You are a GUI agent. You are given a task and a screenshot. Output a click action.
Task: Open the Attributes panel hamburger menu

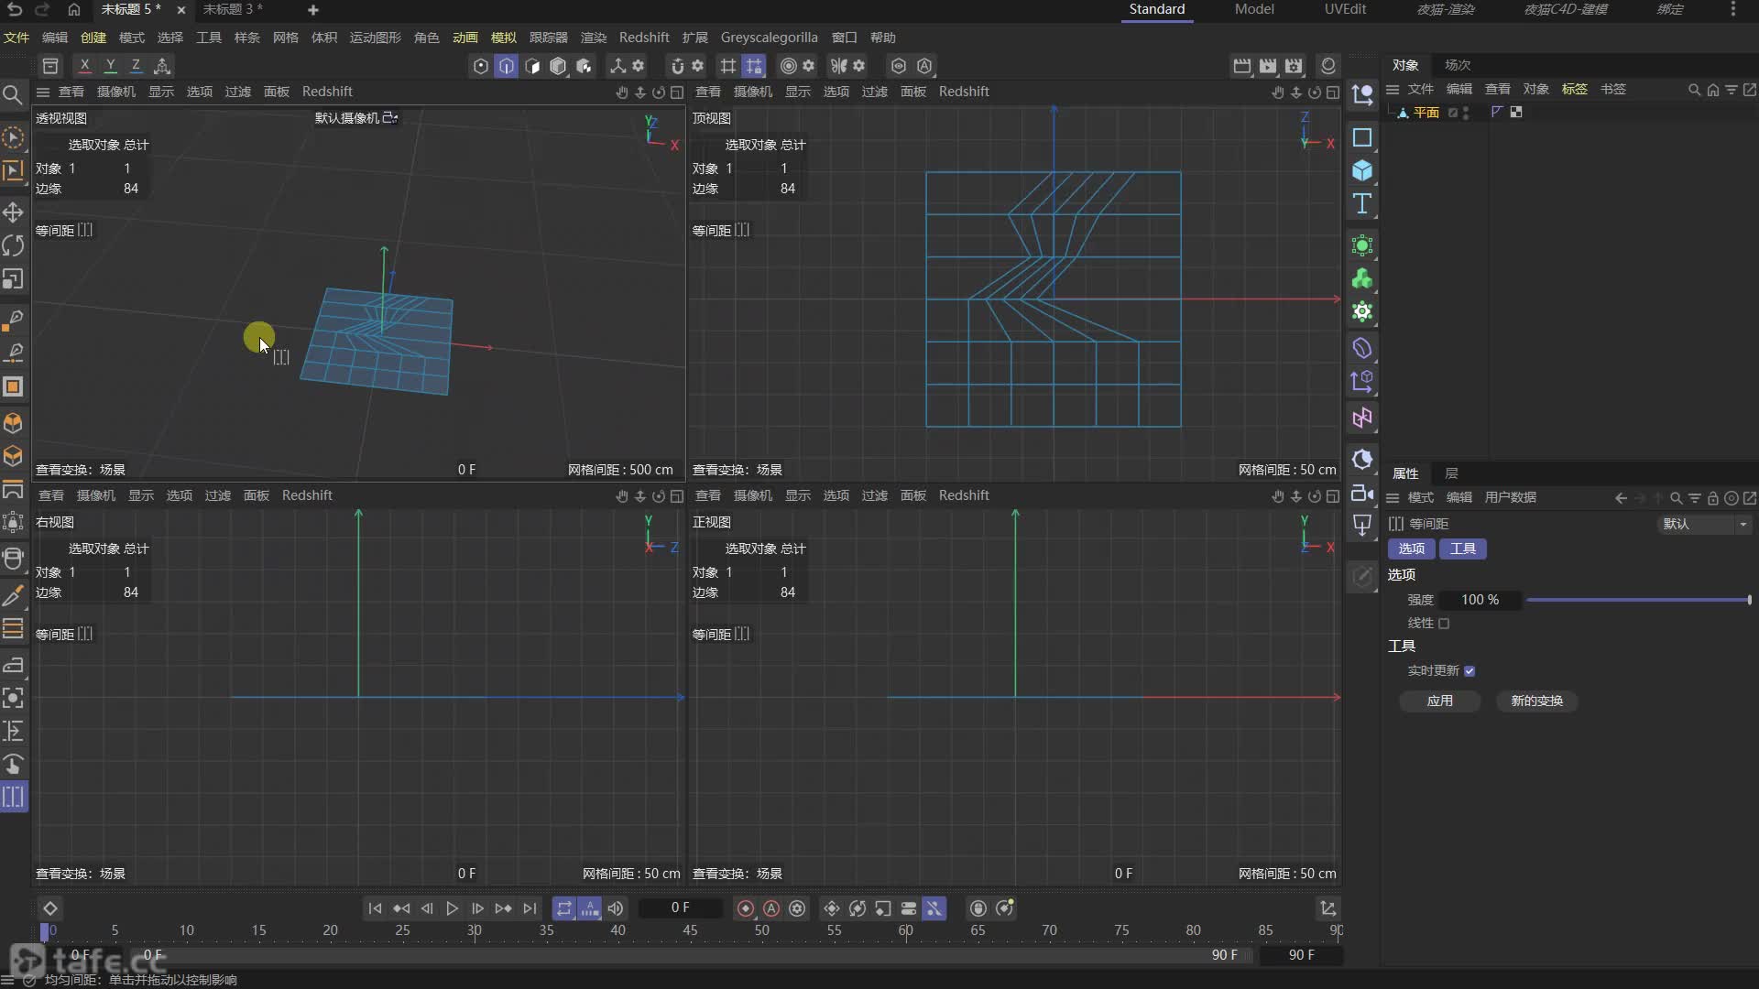tap(1393, 497)
